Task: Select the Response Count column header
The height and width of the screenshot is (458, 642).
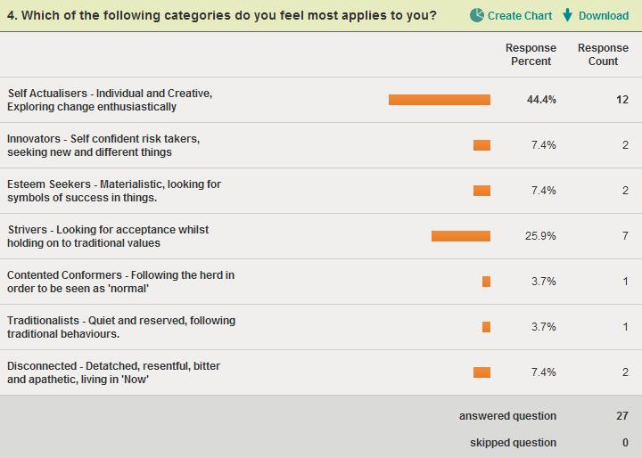Action: click(603, 54)
